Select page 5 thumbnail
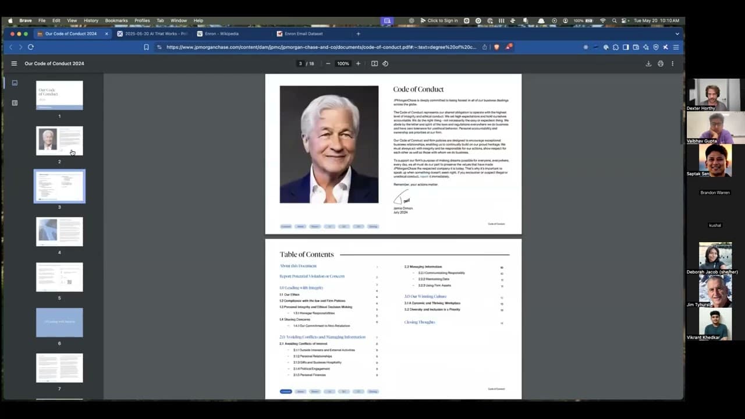745x419 pixels. (x=59, y=277)
